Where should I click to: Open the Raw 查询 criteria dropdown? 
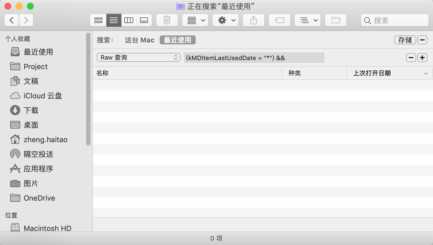click(x=139, y=58)
